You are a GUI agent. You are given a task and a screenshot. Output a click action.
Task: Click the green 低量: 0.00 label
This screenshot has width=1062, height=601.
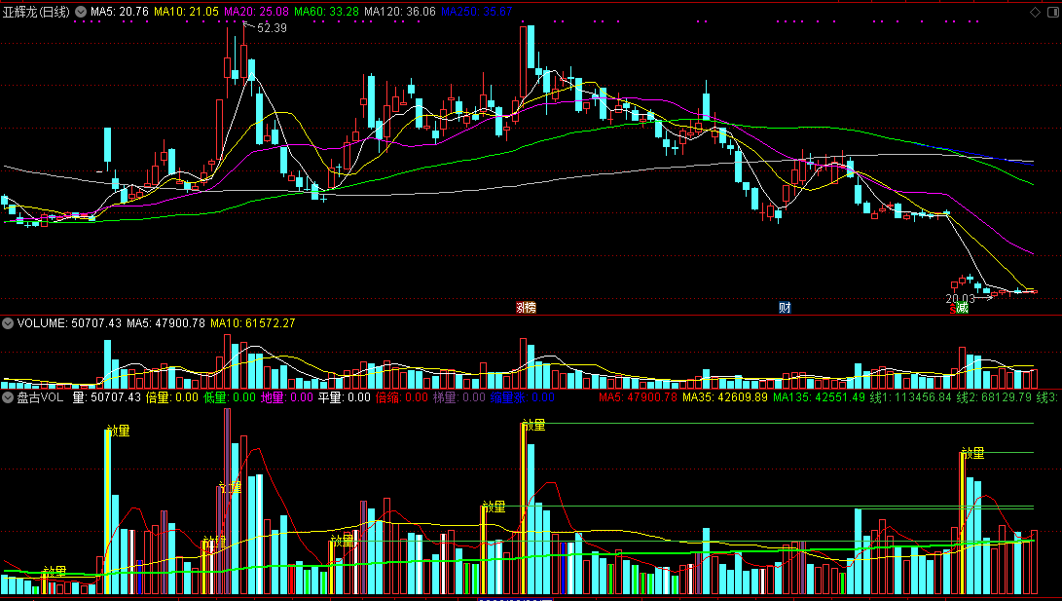click(x=230, y=397)
